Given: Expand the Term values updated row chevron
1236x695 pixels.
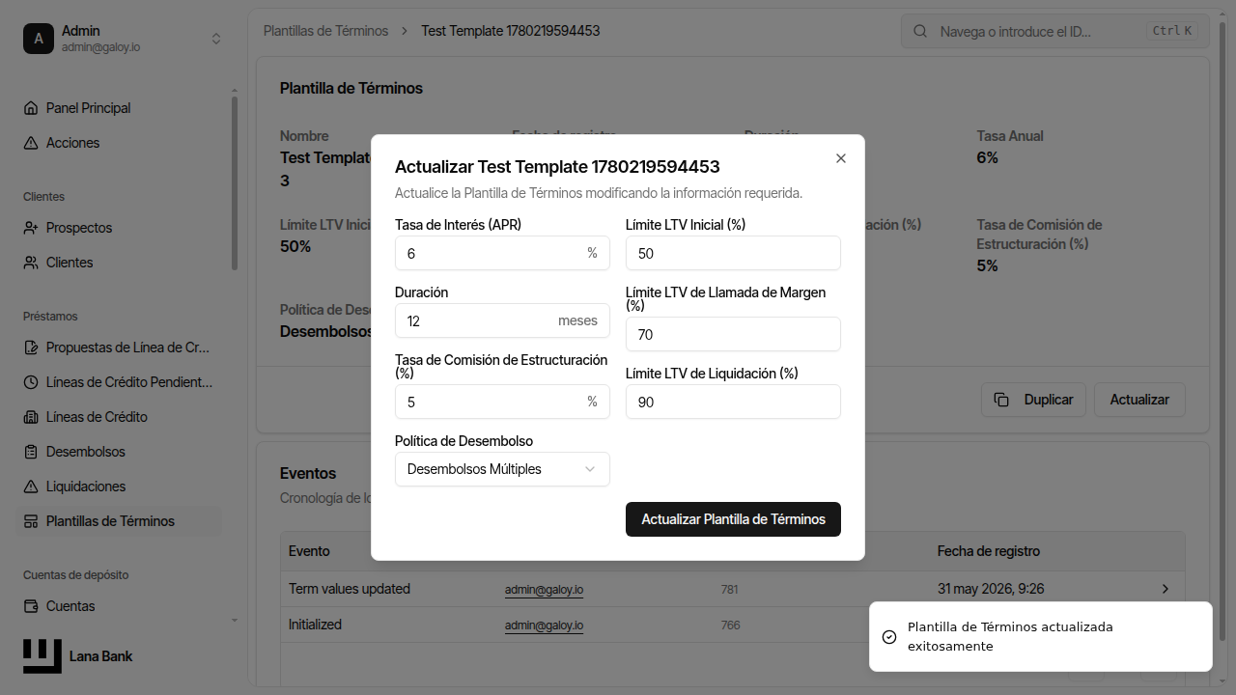Looking at the screenshot, I should (1166, 589).
